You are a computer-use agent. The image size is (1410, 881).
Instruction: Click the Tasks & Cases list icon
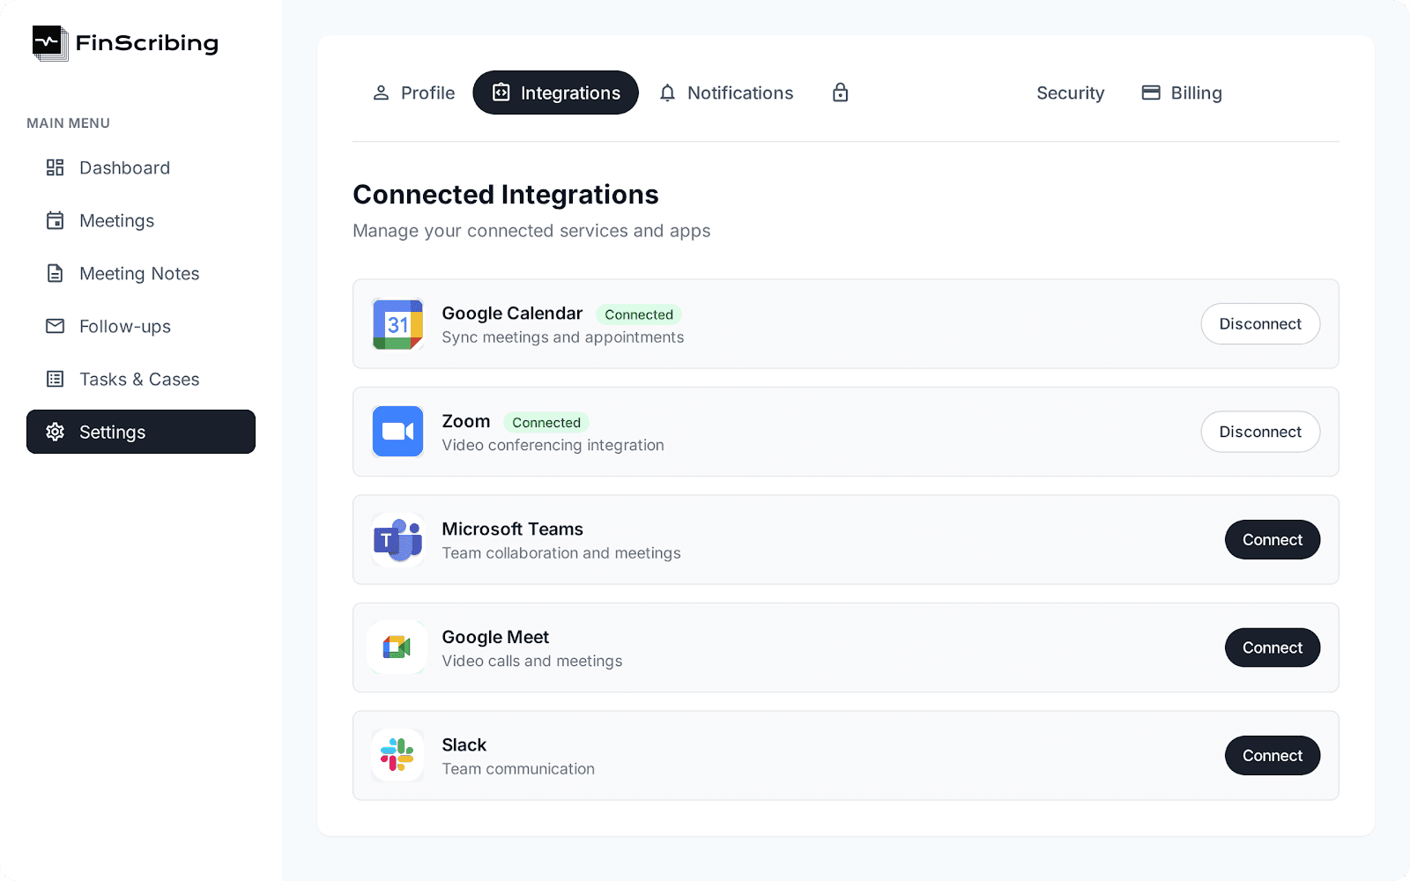(x=56, y=379)
